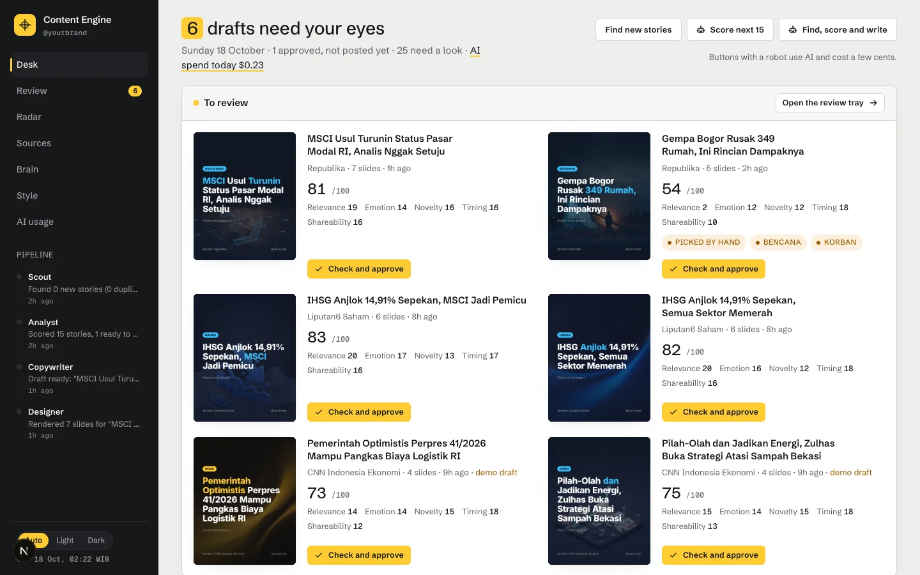920x575 pixels.
Task: Click Find new stories button
Action: click(638, 30)
